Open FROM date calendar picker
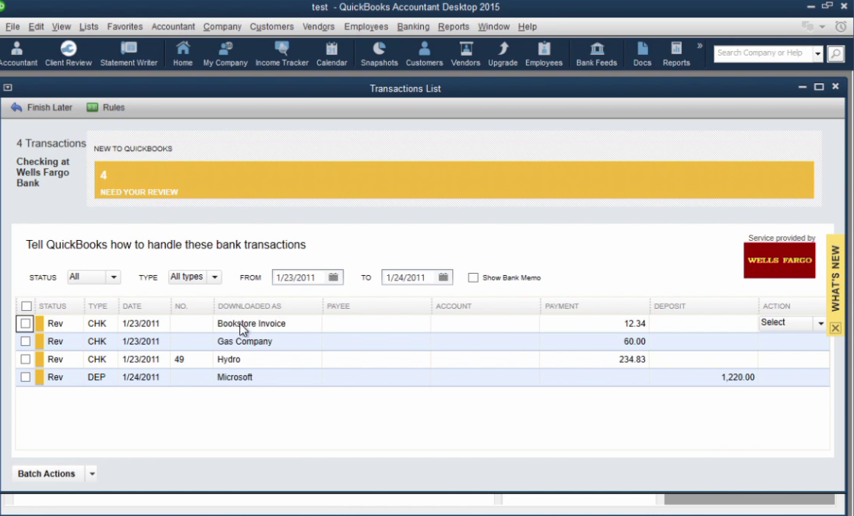 [332, 277]
